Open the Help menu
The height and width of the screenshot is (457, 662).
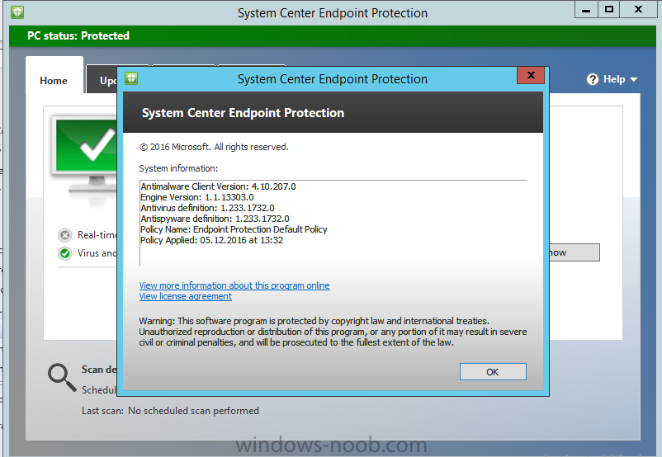(612, 79)
